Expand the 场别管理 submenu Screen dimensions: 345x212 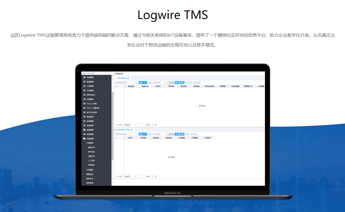[90, 183]
